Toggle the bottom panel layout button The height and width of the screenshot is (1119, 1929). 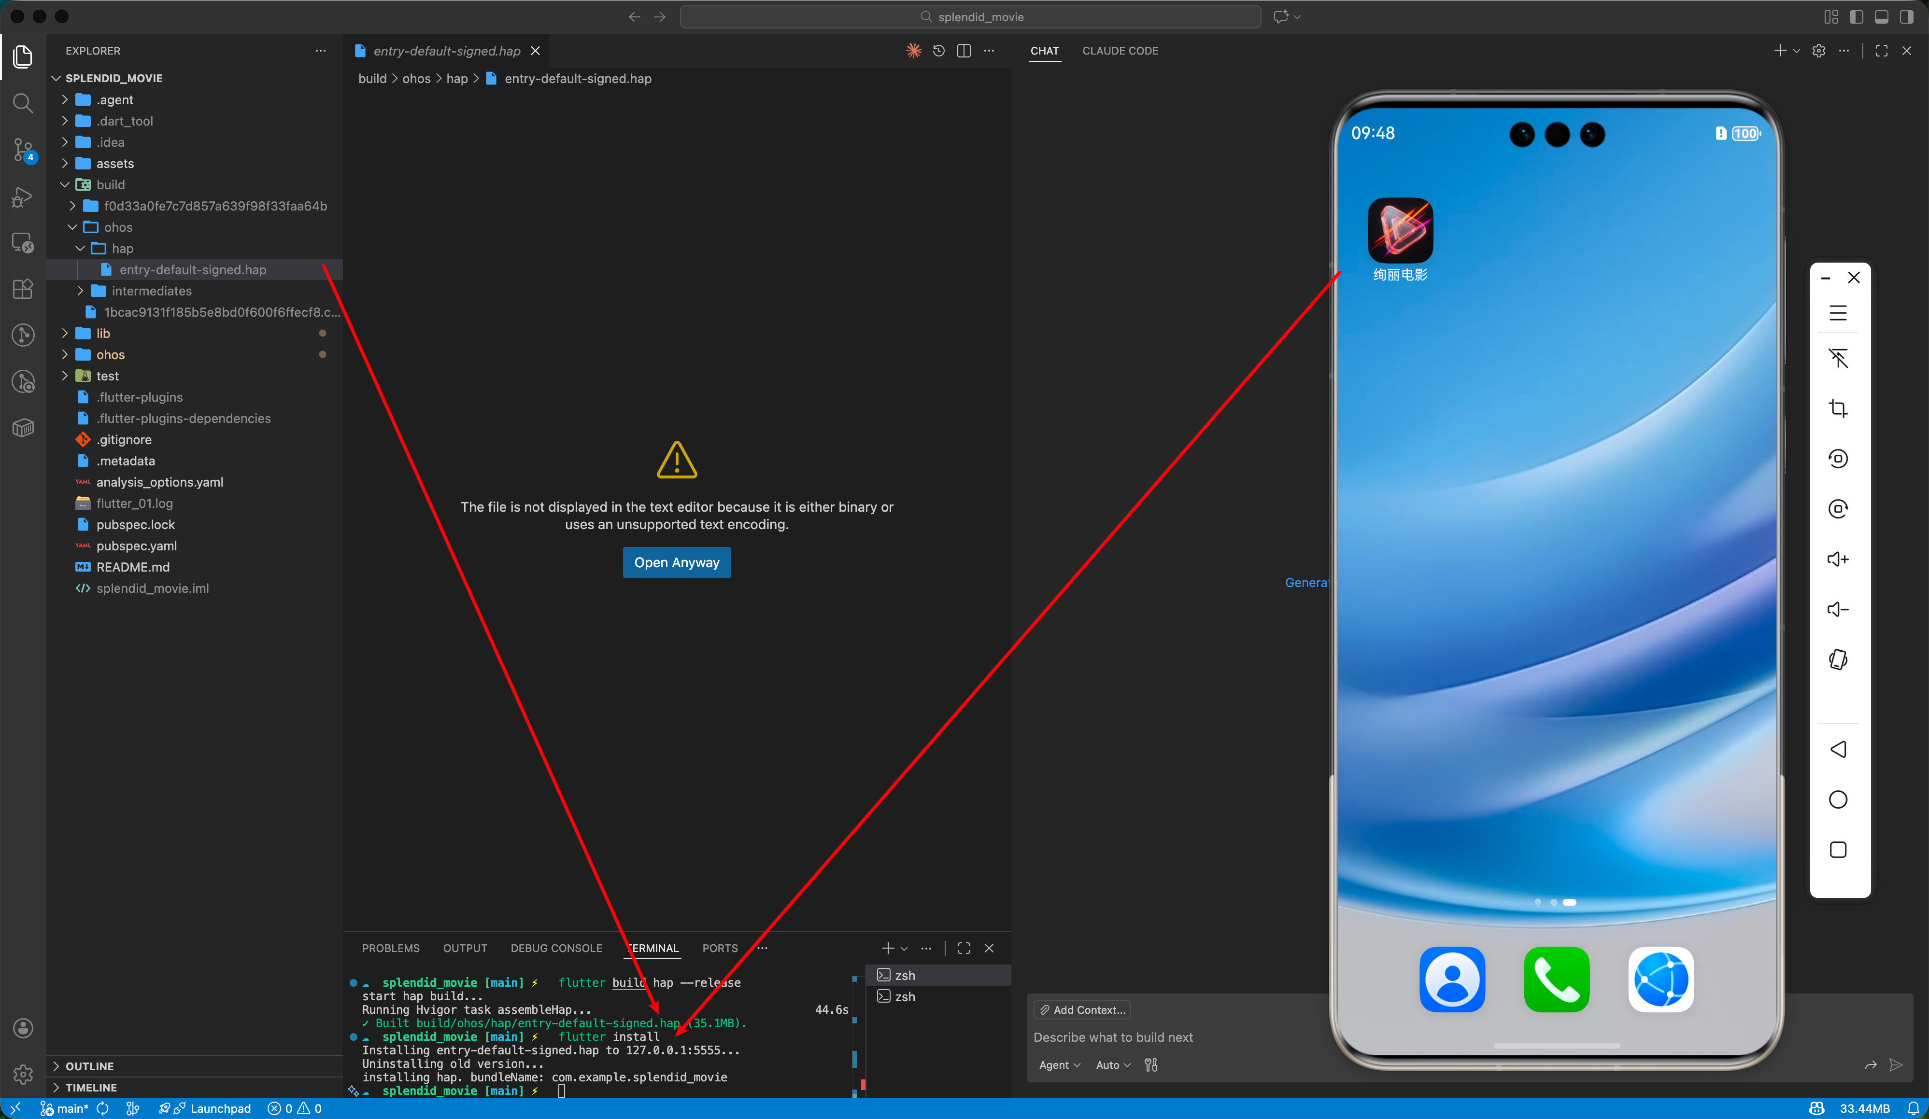point(1881,17)
